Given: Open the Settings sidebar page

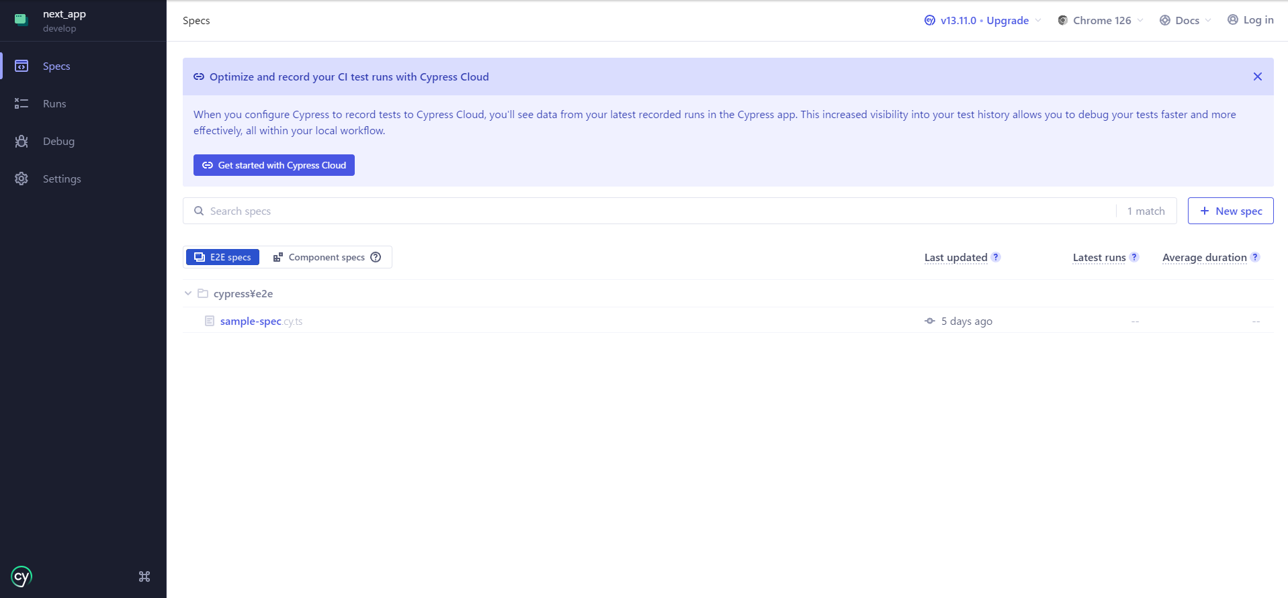Looking at the screenshot, I should (83, 179).
